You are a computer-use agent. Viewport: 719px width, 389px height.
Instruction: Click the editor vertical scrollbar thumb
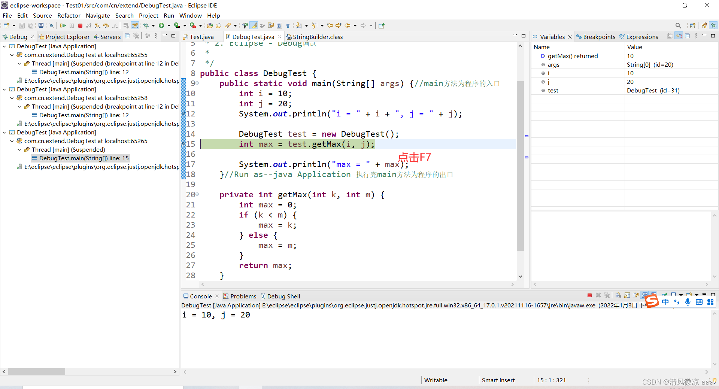pos(520,166)
